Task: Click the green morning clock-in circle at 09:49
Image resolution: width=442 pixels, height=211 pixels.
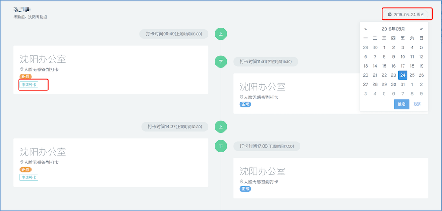Action: (221, 34)
